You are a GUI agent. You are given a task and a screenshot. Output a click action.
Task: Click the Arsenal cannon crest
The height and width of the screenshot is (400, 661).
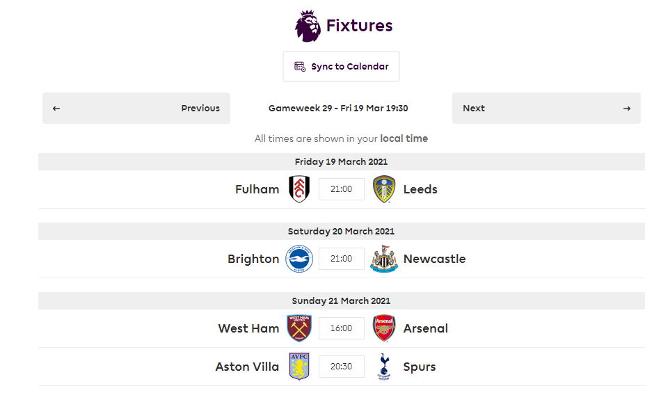pyautogui.click(x=384, y=328)
